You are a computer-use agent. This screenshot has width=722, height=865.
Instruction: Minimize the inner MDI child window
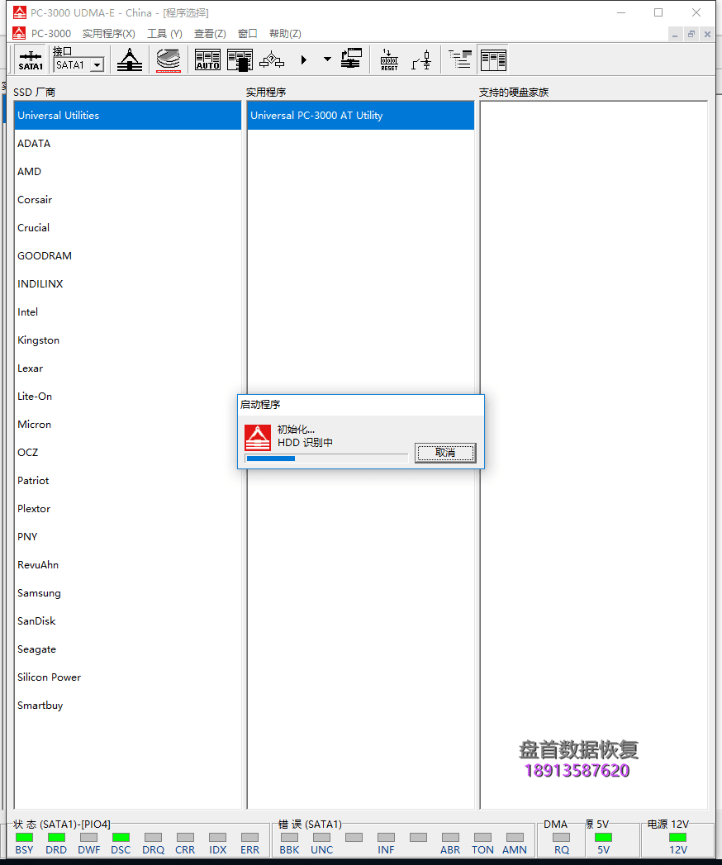point(675,34)
